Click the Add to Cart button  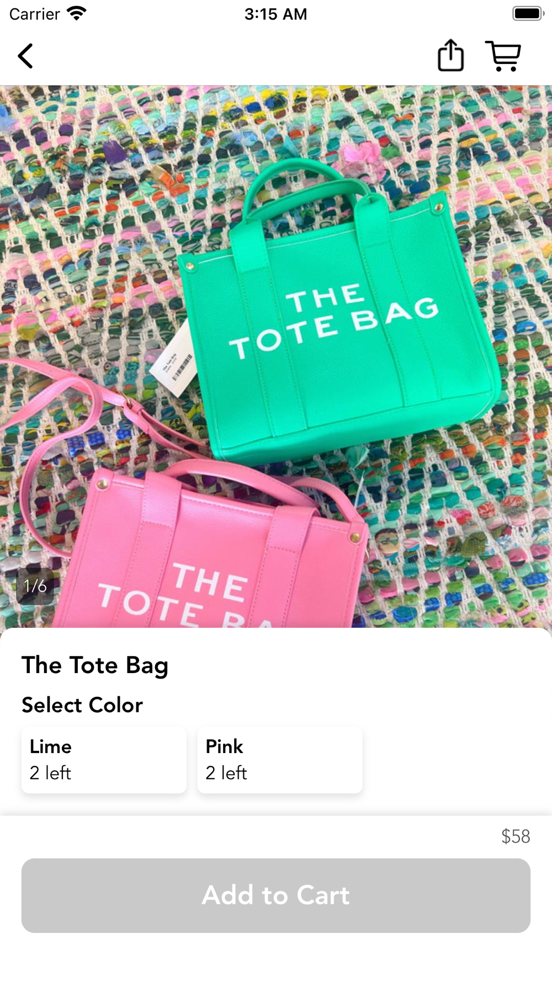point(276,895)
